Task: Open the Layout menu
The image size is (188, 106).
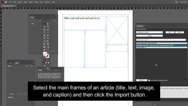Action: 20,2
